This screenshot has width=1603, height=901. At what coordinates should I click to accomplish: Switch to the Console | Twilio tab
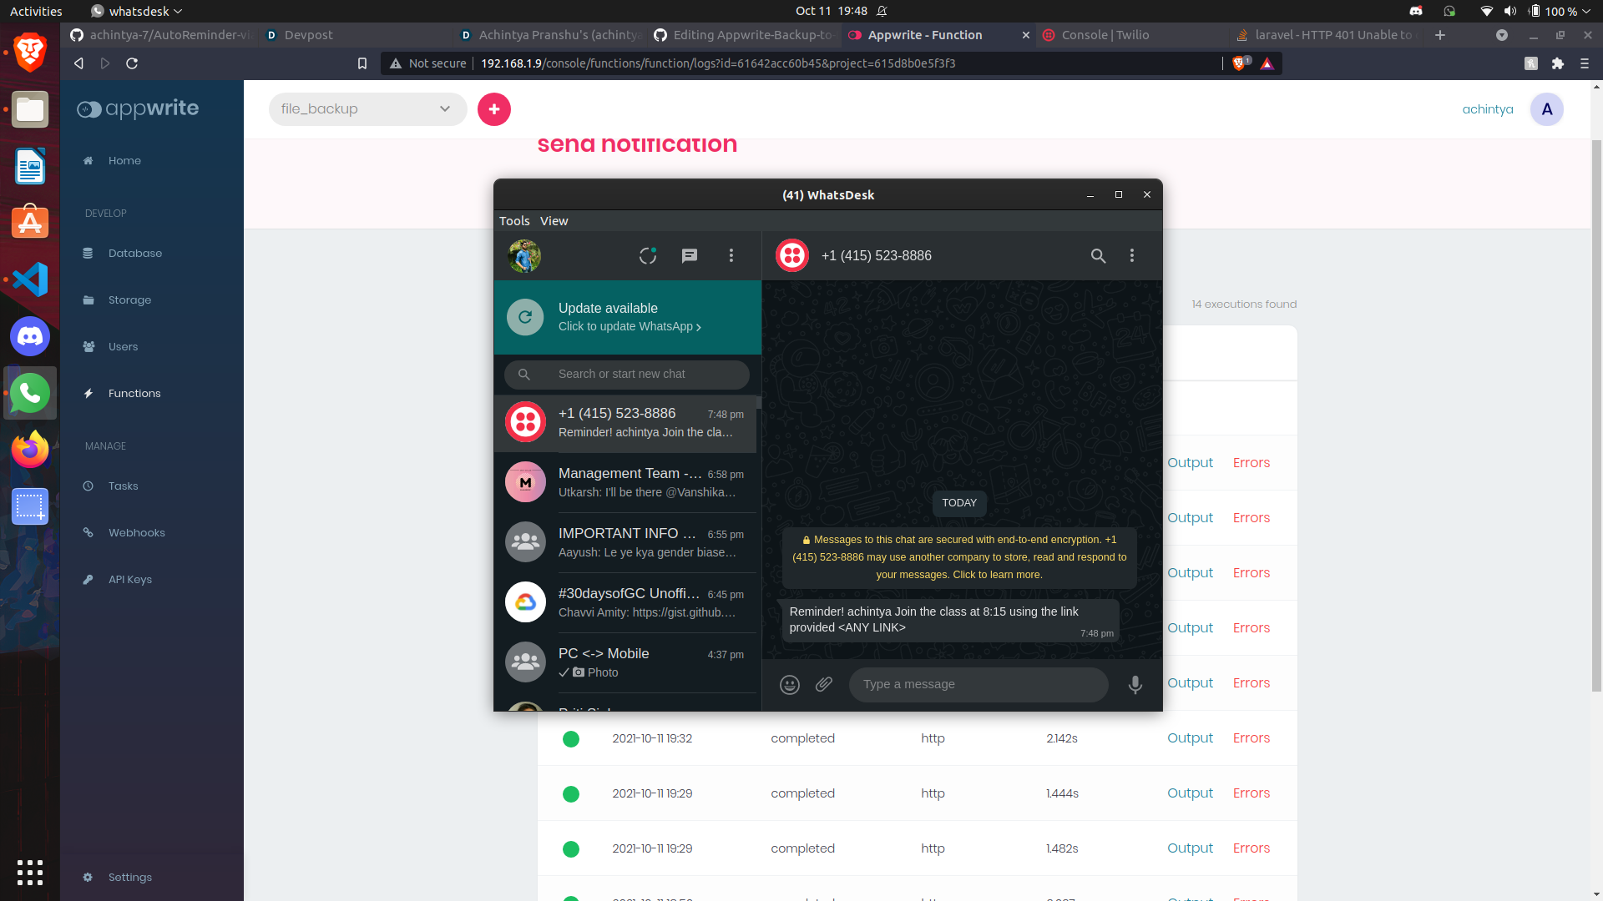[x=1105, y=35]
